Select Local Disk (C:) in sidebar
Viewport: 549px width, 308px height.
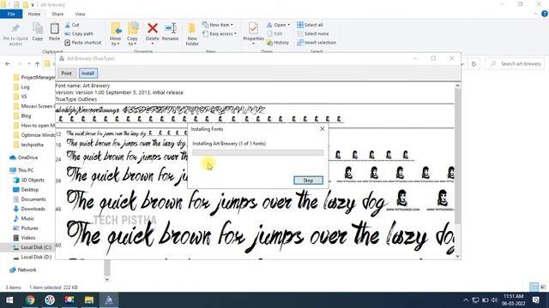32,247
